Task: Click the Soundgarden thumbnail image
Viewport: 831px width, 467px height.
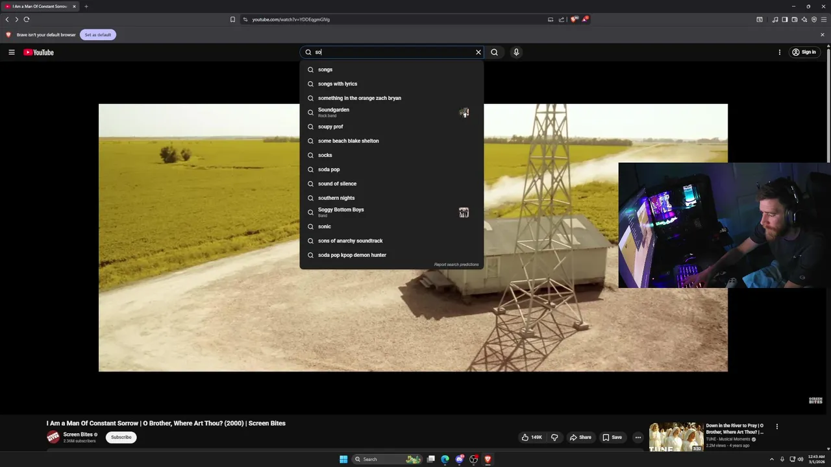Action: pyautogui.click(x=464, y=113)
